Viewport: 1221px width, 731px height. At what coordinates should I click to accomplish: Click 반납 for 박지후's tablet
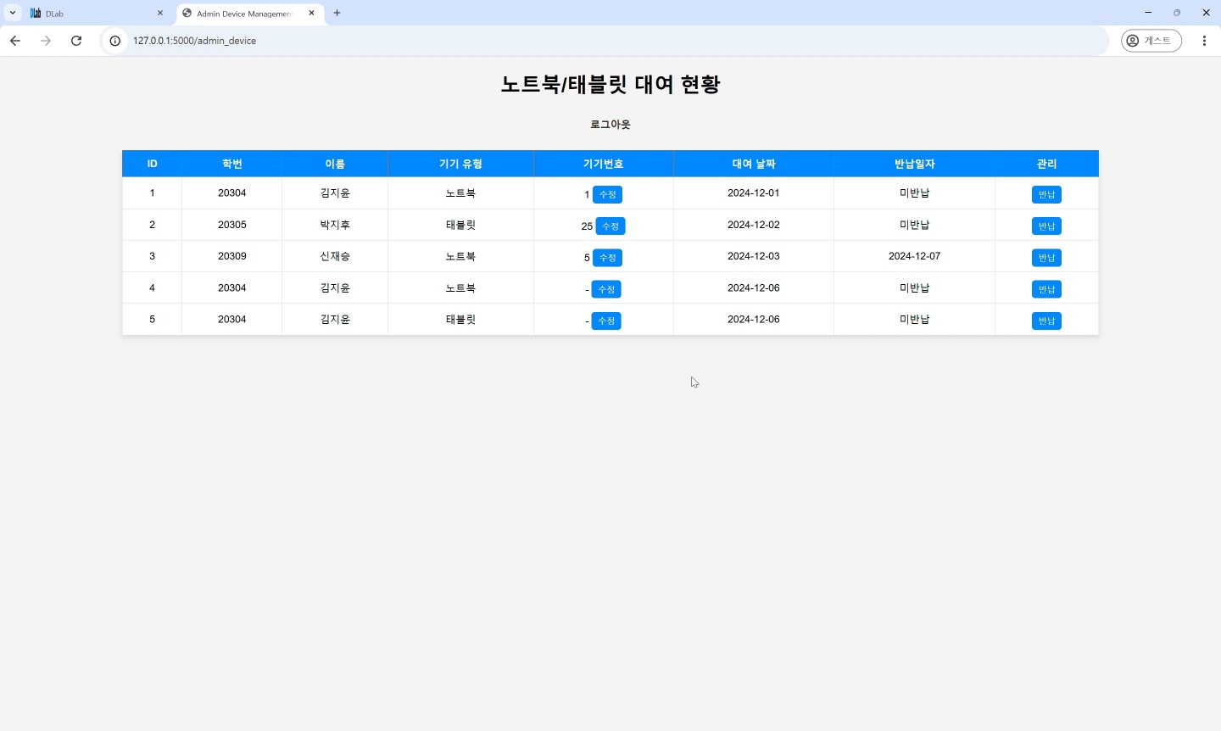coord(1046,226)
